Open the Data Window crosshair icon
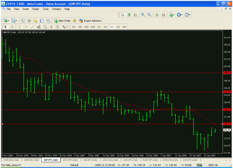Screen dimensions: 233x168 [x=29, y=21]
